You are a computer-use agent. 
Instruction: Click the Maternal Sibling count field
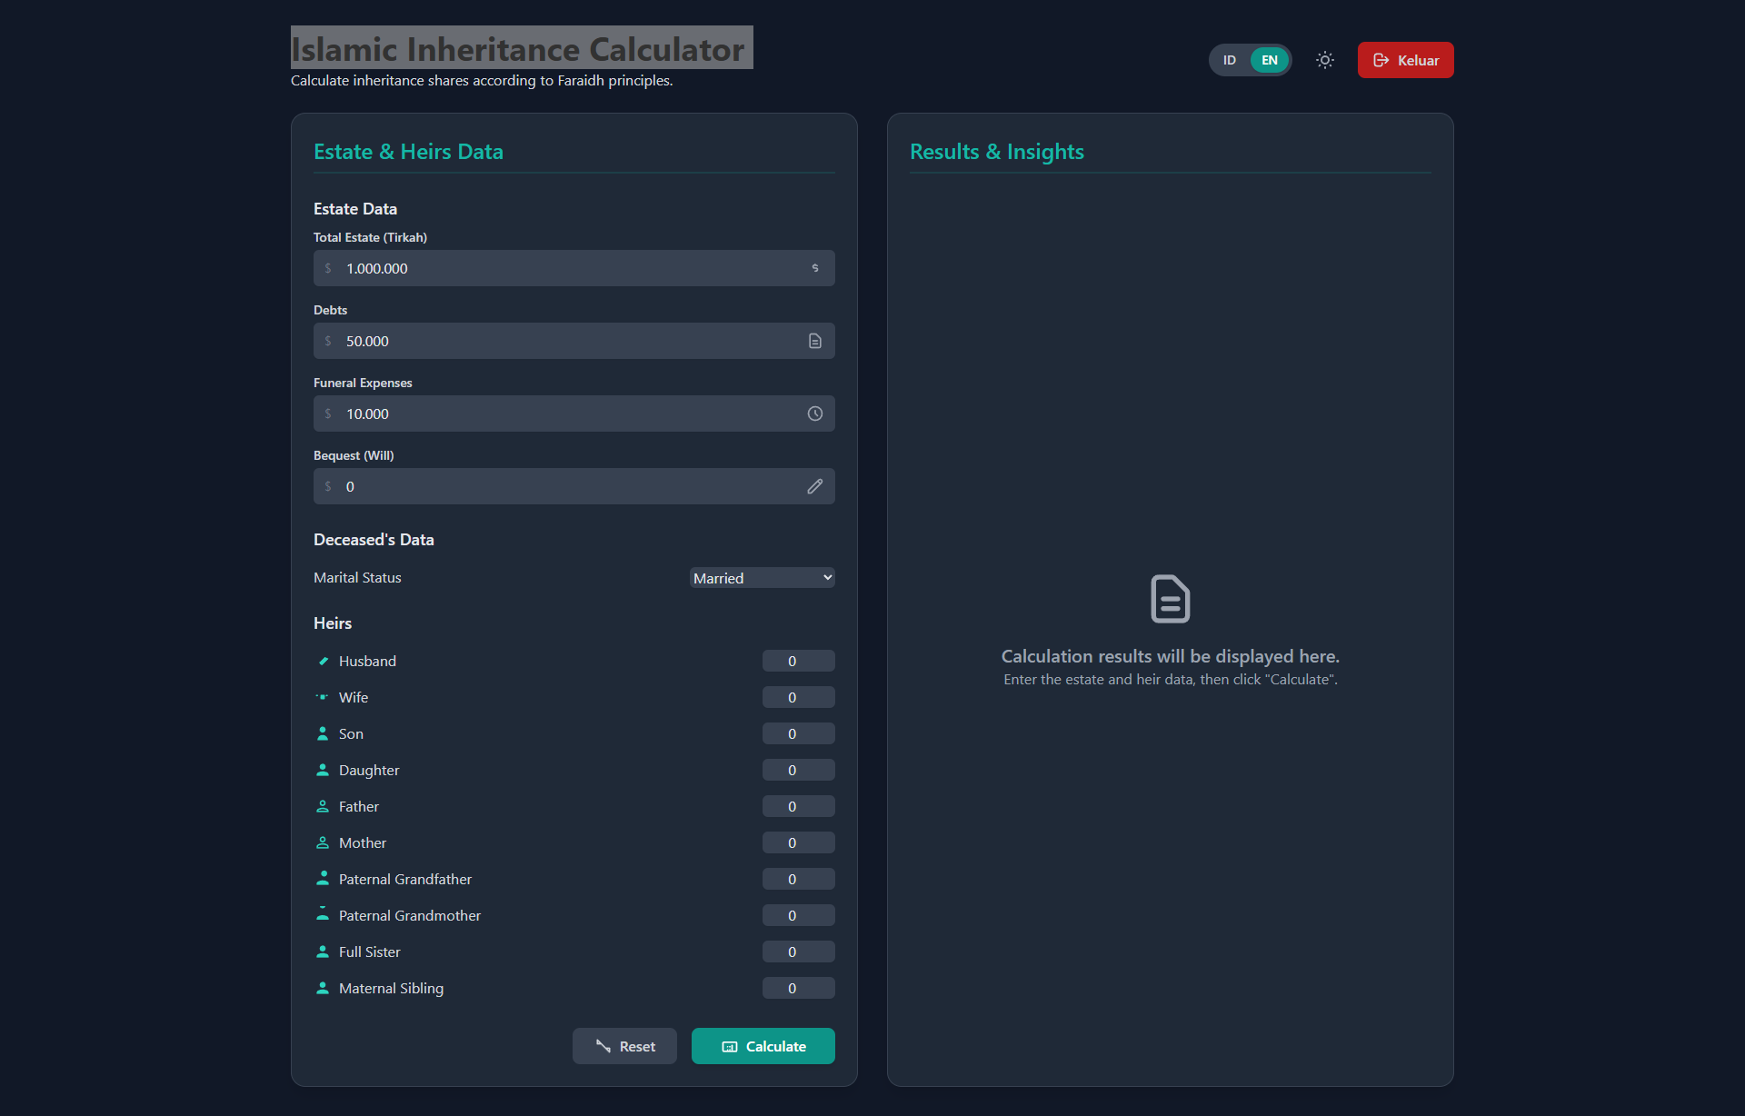tap(797, 988)
